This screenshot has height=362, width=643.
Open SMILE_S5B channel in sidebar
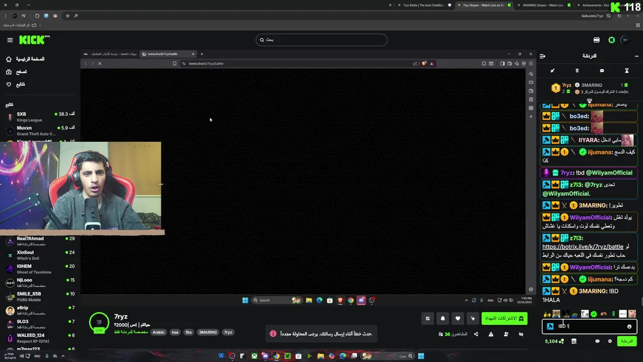(40, 297)
